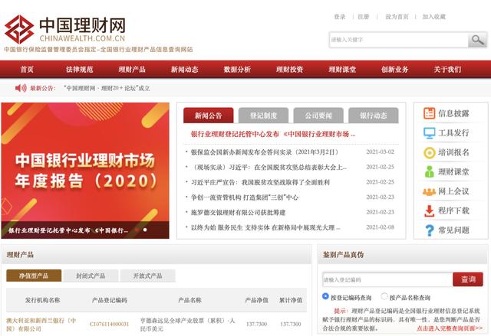491x336 pixels.
Task: Select the 封闭式产品 tab
Action: [91, 276]
